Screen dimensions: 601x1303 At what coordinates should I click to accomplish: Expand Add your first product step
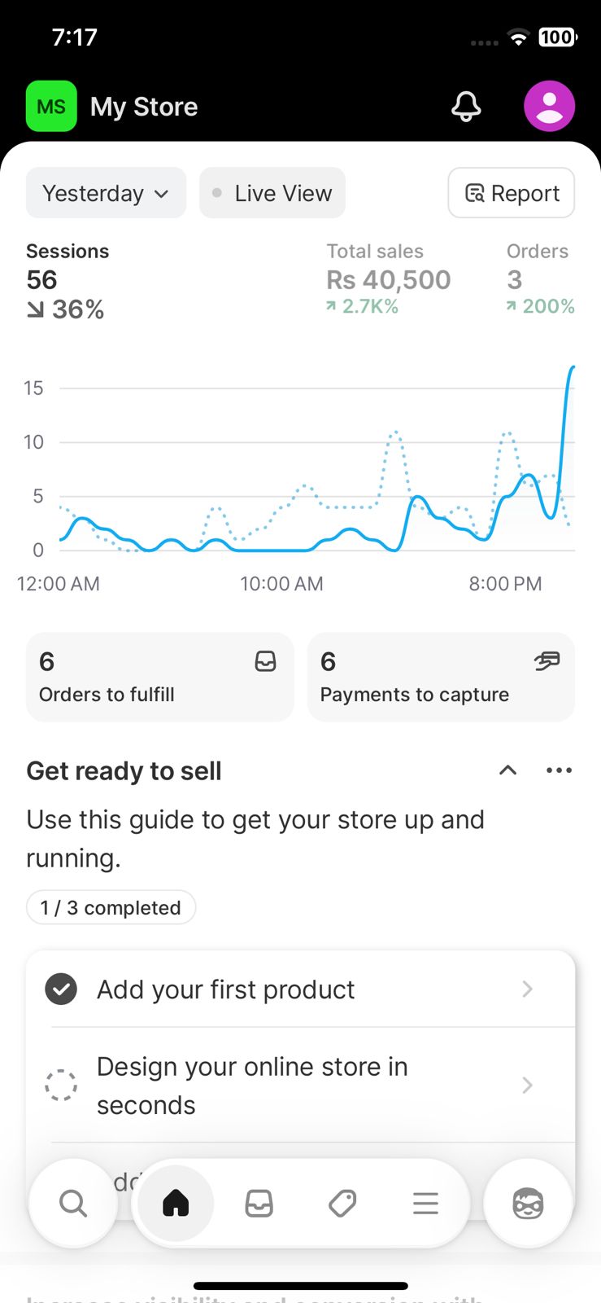(527, 989)
